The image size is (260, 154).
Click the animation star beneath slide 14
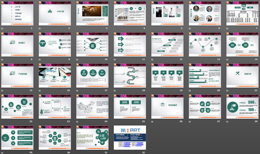point(227,59)
